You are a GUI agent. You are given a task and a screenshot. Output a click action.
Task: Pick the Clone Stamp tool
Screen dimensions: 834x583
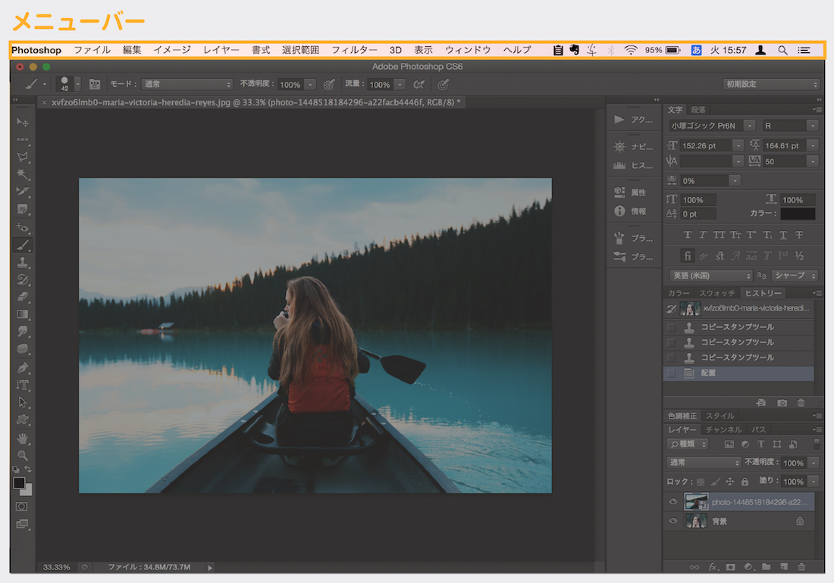pos(23,262)
